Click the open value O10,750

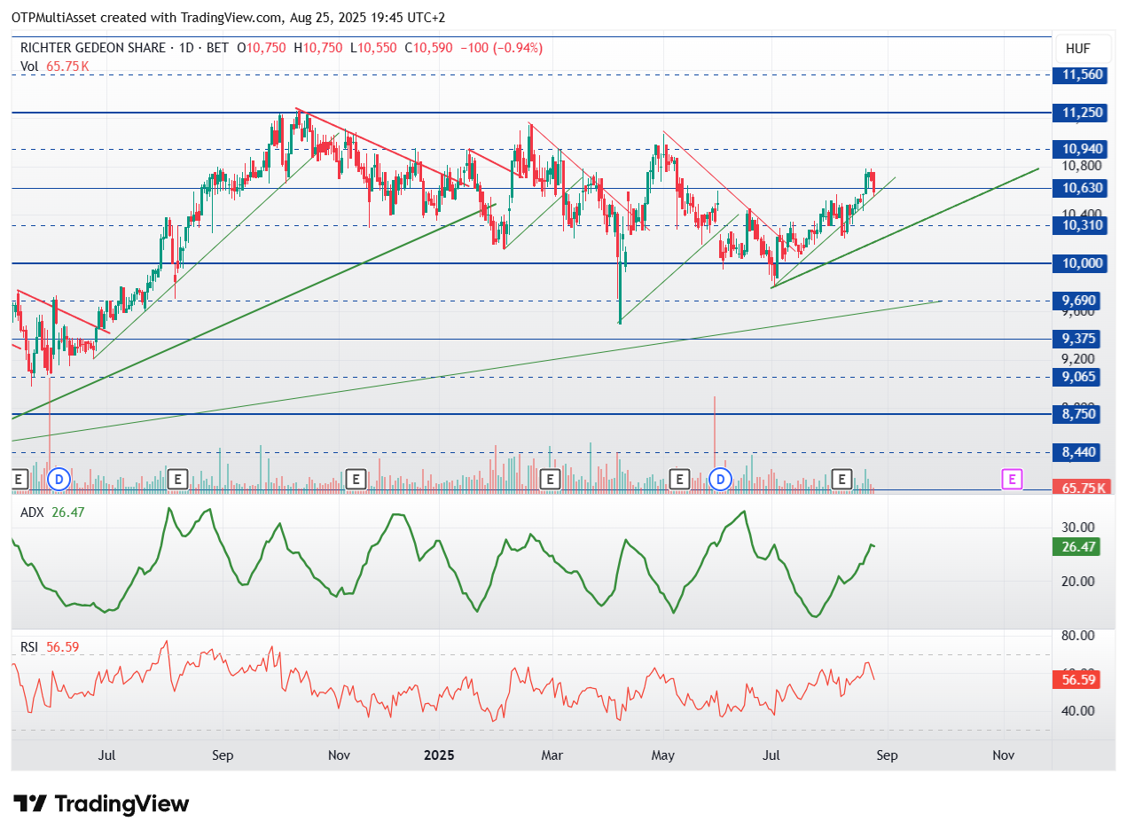click(262, 48)
